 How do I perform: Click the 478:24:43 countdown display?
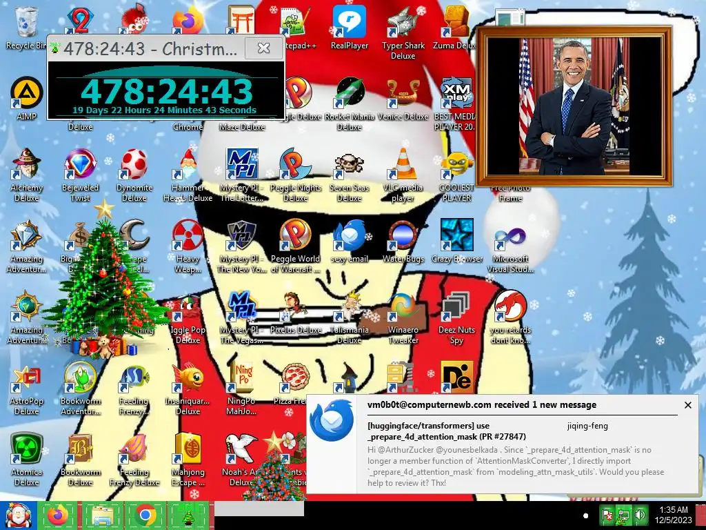coord(167,91)
